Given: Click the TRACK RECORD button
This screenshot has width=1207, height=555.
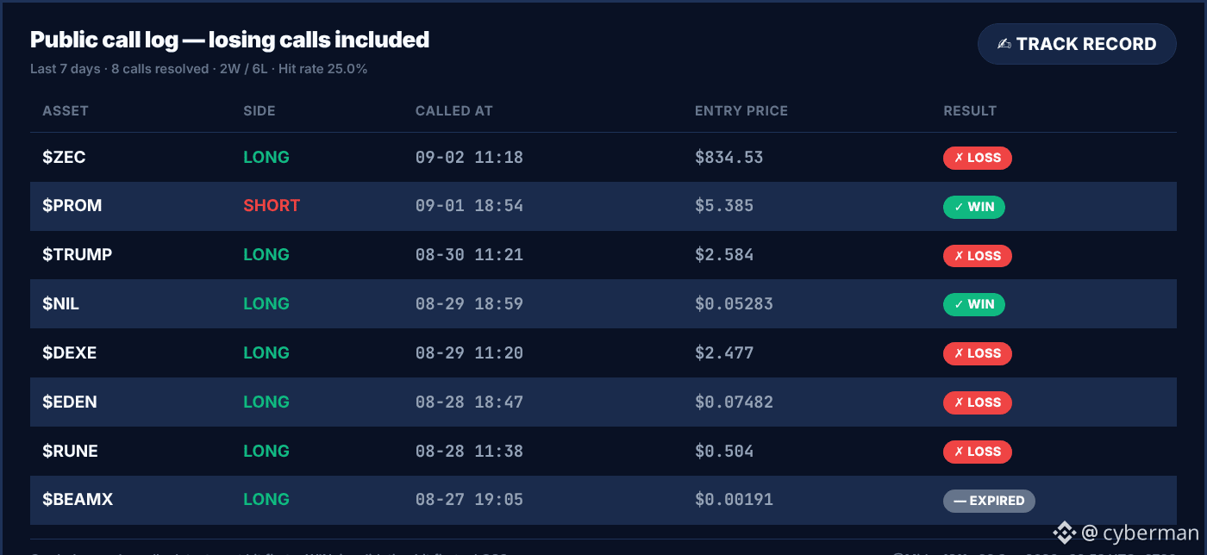Looking at the screenshot, I should (1077, 44).
